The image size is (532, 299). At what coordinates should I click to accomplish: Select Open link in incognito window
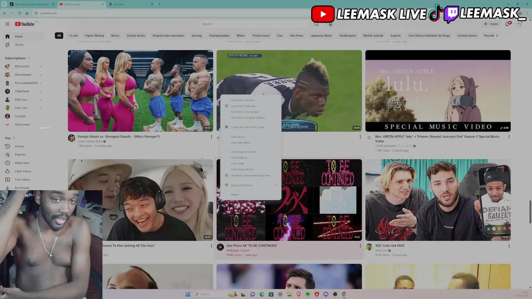251,118
